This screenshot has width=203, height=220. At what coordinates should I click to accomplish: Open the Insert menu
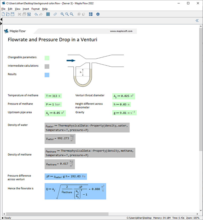[26, 9]
